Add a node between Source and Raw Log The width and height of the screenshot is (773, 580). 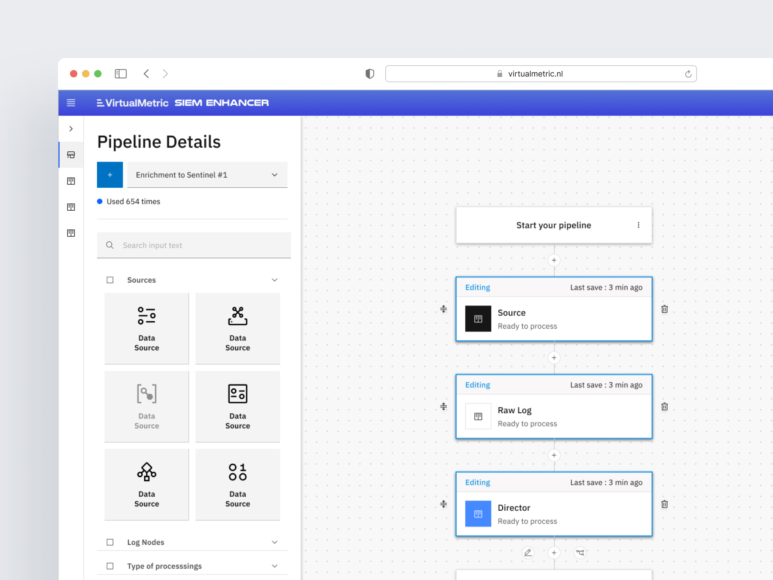coord(554,358)
